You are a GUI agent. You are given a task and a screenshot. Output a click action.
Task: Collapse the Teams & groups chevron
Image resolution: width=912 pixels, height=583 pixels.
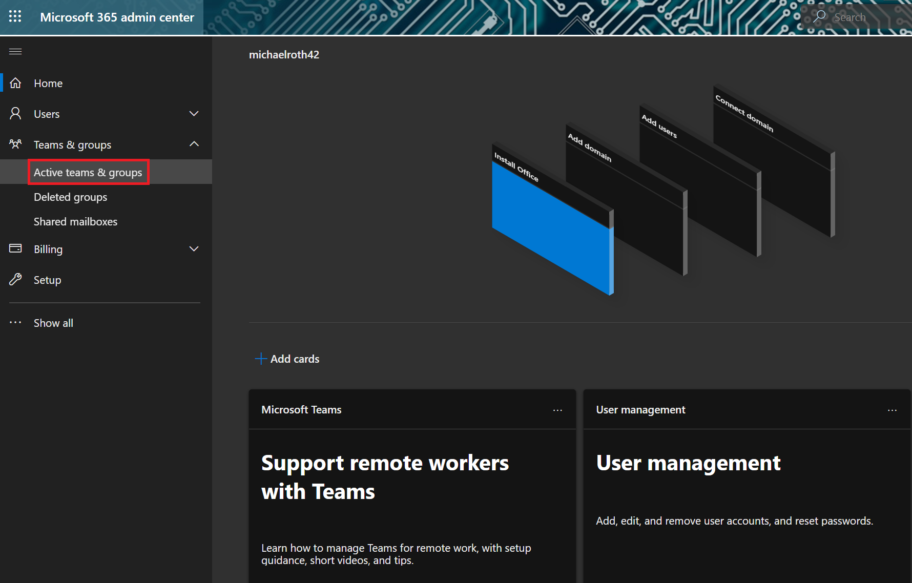coord(194,144)
